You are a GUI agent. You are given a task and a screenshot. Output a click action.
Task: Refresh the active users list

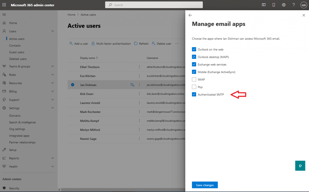(x=141, y=43)
